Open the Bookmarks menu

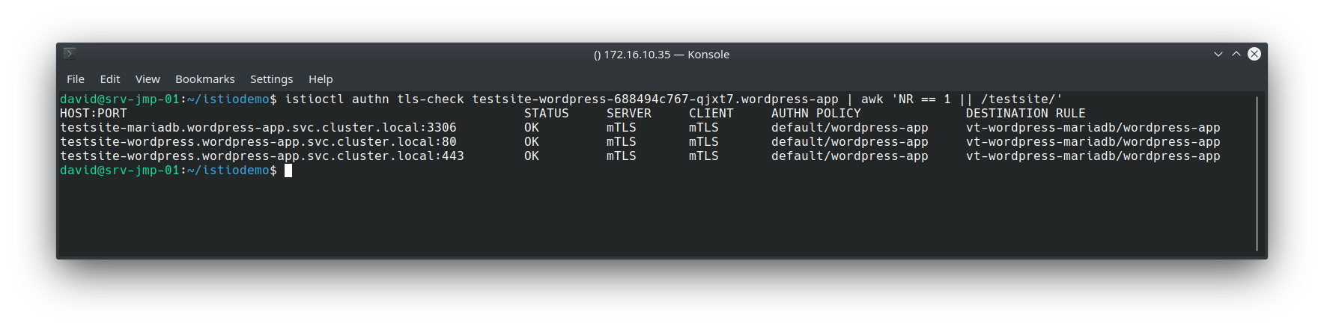coord(204,79)
